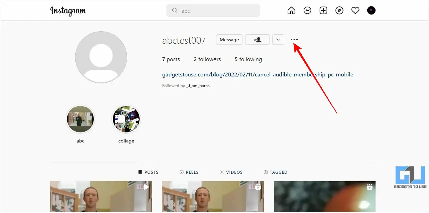Switch to the REELS tab
429x213 pixels.
tap(189, 172)
